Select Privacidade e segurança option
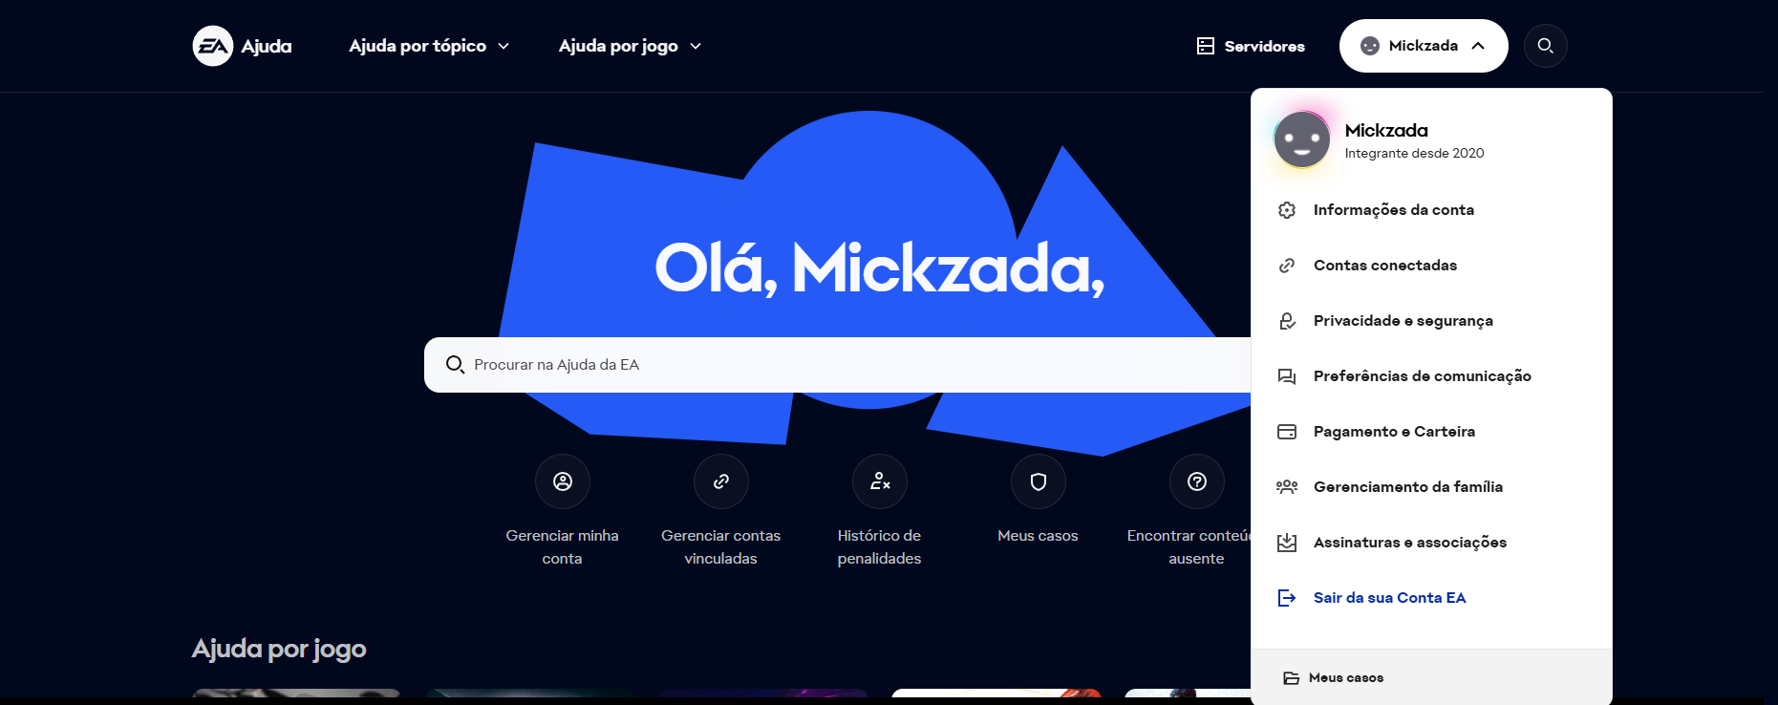 click(x=1403, y=321)
